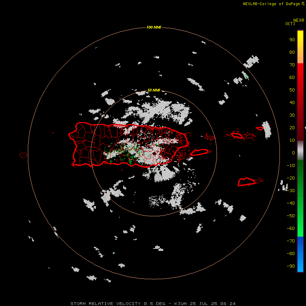Image resolution: width=306 pixels, height=306 pixels.
Task: Click the 40 value on the velocity scale
Action: [x=292, y=102]
